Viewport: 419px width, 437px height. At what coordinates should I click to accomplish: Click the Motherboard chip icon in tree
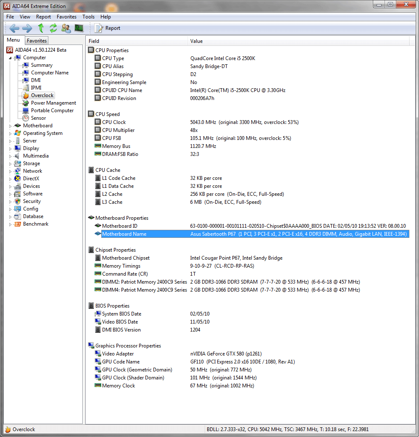(x=18, y=125)
